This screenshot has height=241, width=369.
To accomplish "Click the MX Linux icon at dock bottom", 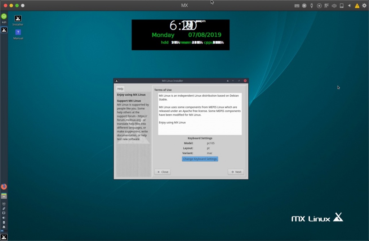I will click(4, 237).
